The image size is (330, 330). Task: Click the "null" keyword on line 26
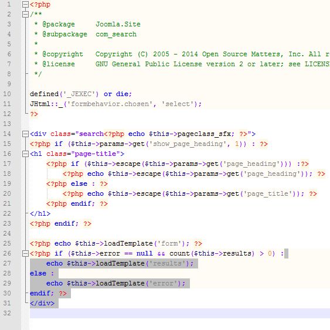click(145, 253)
